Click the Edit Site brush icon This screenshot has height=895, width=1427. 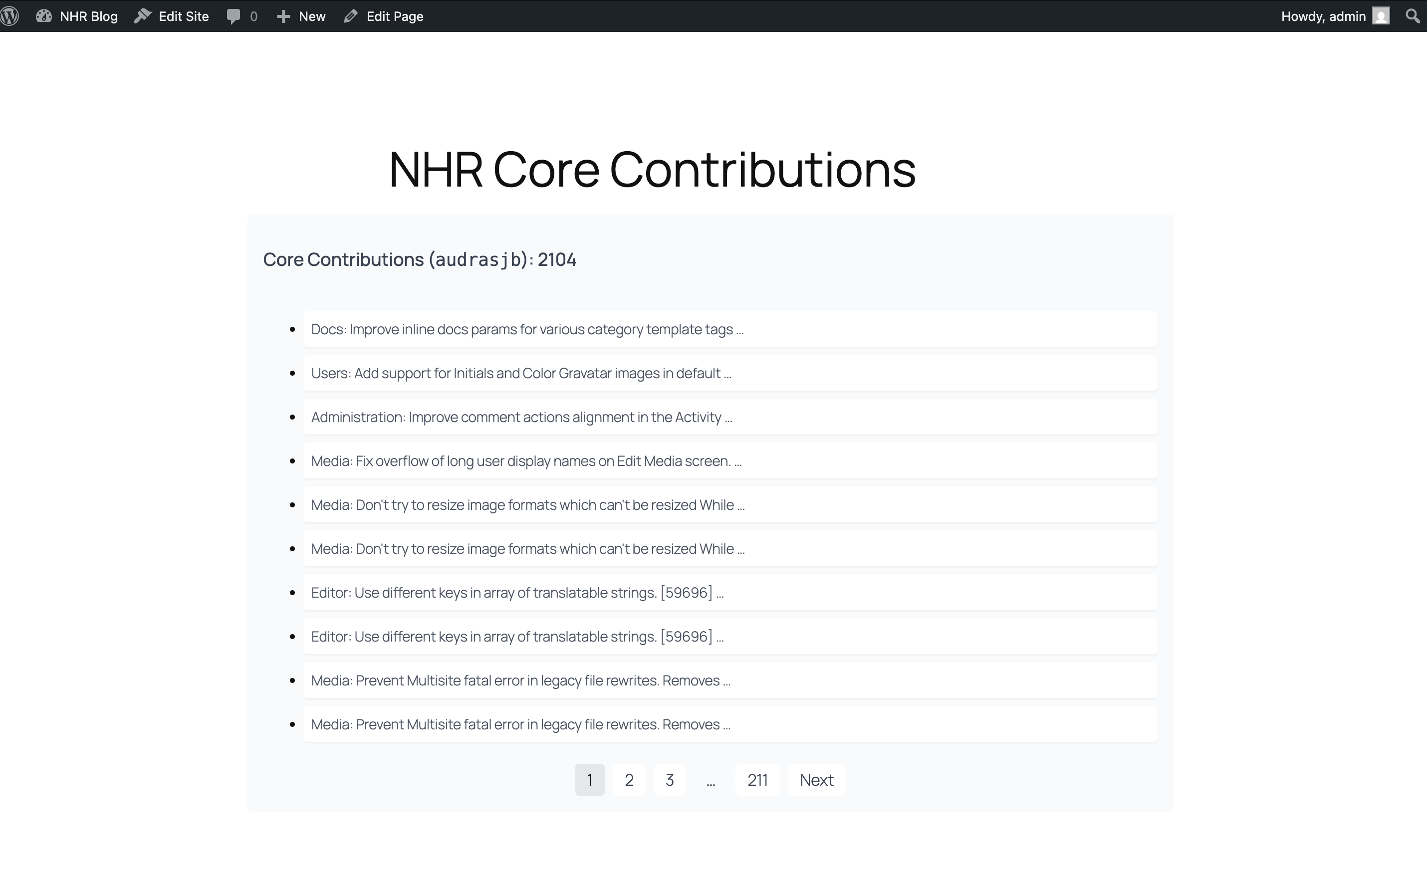pyautogui.click(x=143, y=16)
